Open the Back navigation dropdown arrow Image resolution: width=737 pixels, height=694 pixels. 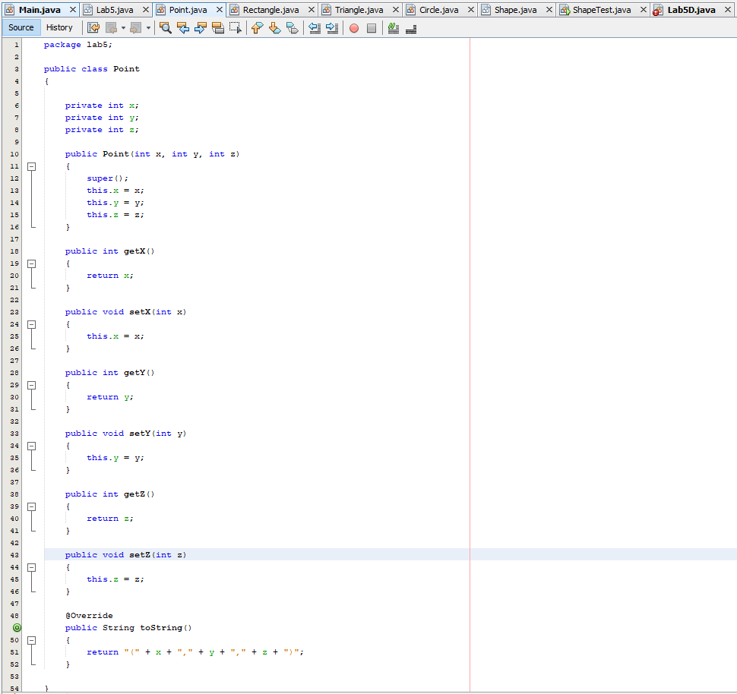(122, 27)
